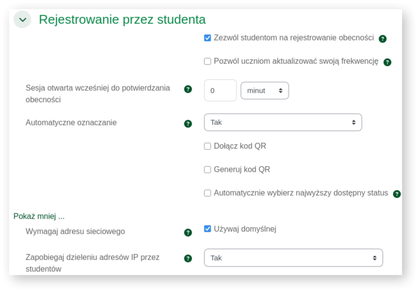Open help for allowing student attendance recording
This screenshot has height=292, width=419.
[x=384, y=38]
